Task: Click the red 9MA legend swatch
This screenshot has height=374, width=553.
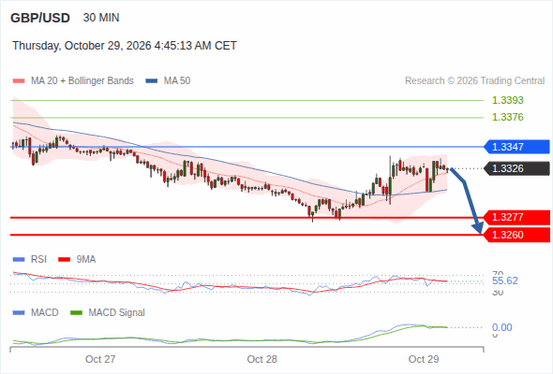Action: (64, 260)
